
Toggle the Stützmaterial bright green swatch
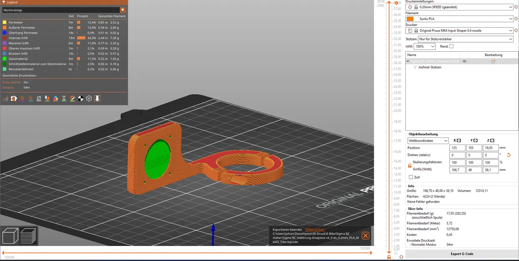(x=5, y=59)
